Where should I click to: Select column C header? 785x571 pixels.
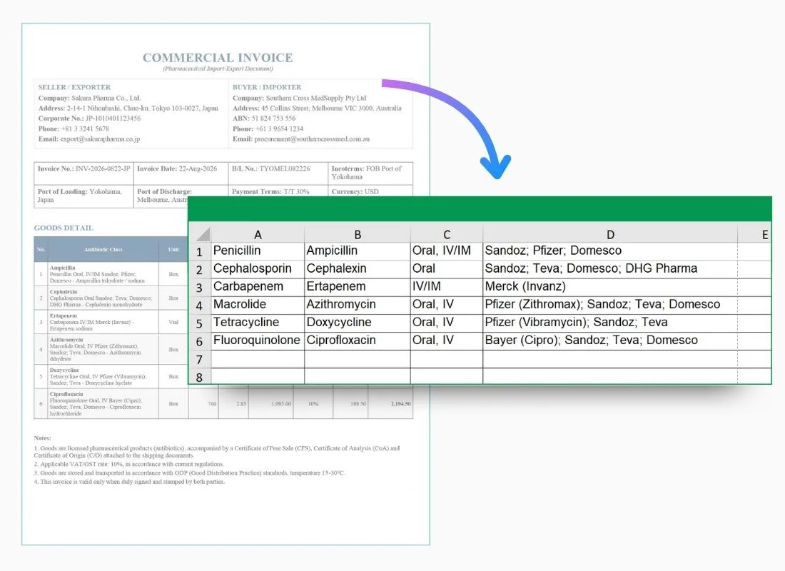pos(447,234)
